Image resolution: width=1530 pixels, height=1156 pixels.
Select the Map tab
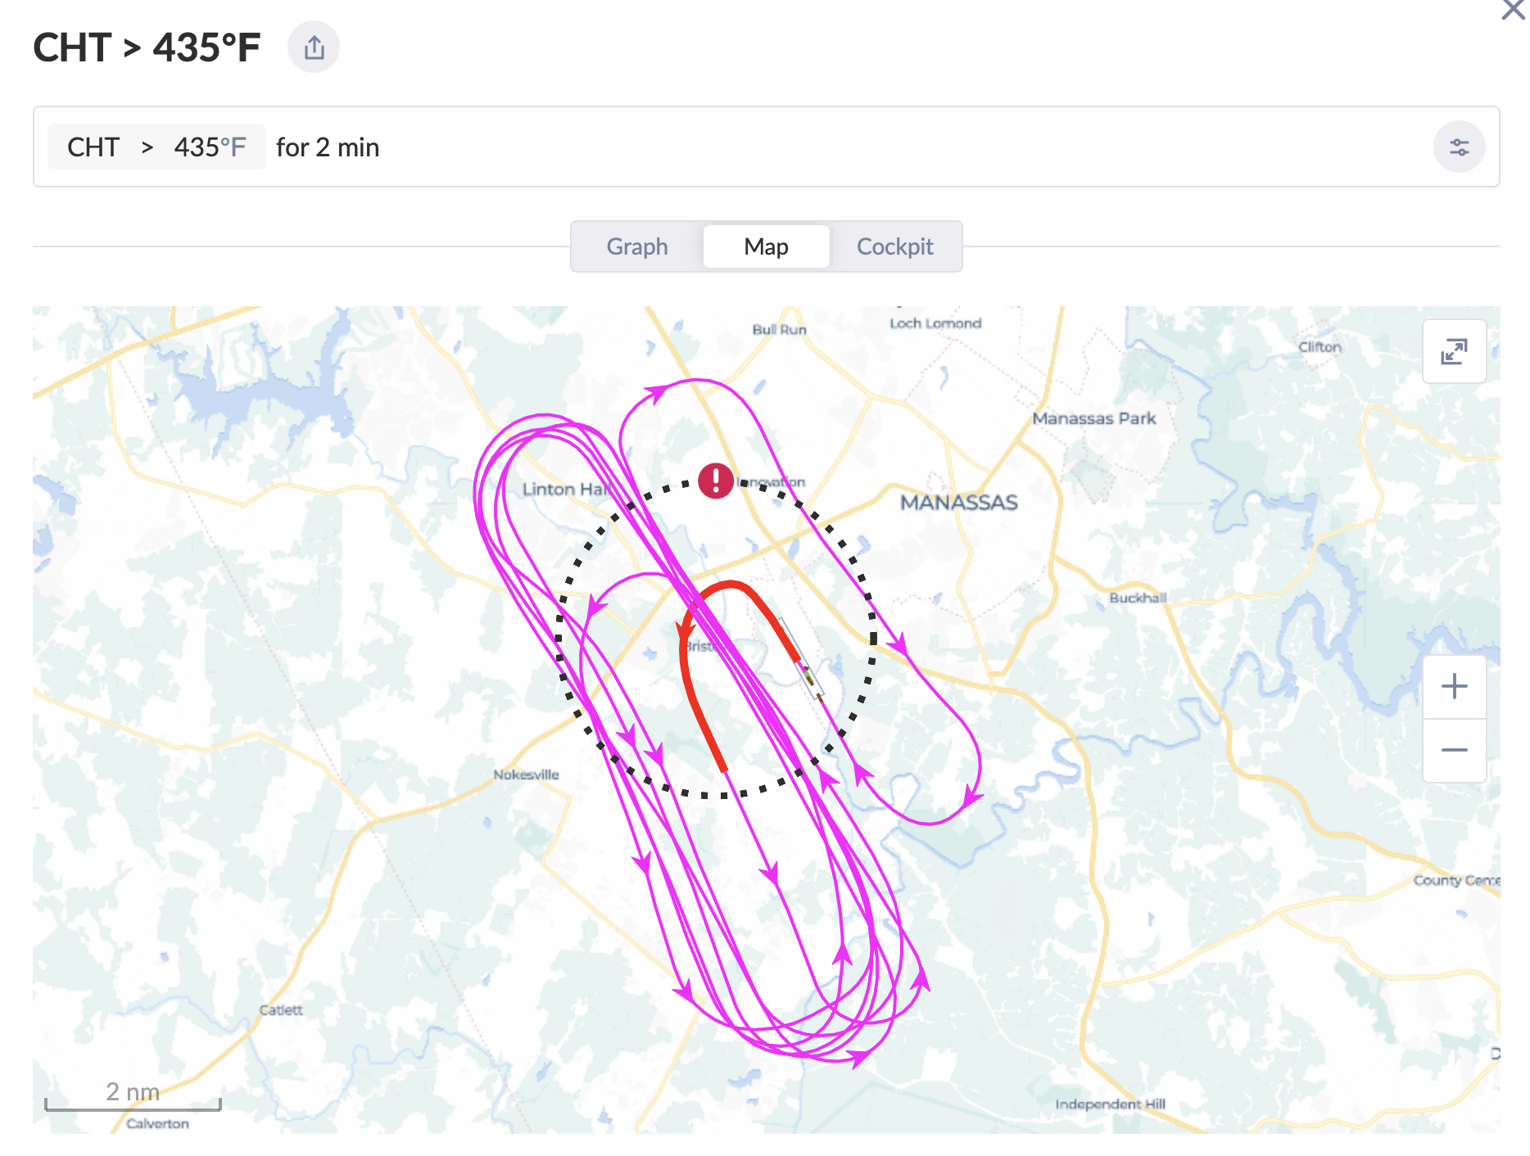766,246
